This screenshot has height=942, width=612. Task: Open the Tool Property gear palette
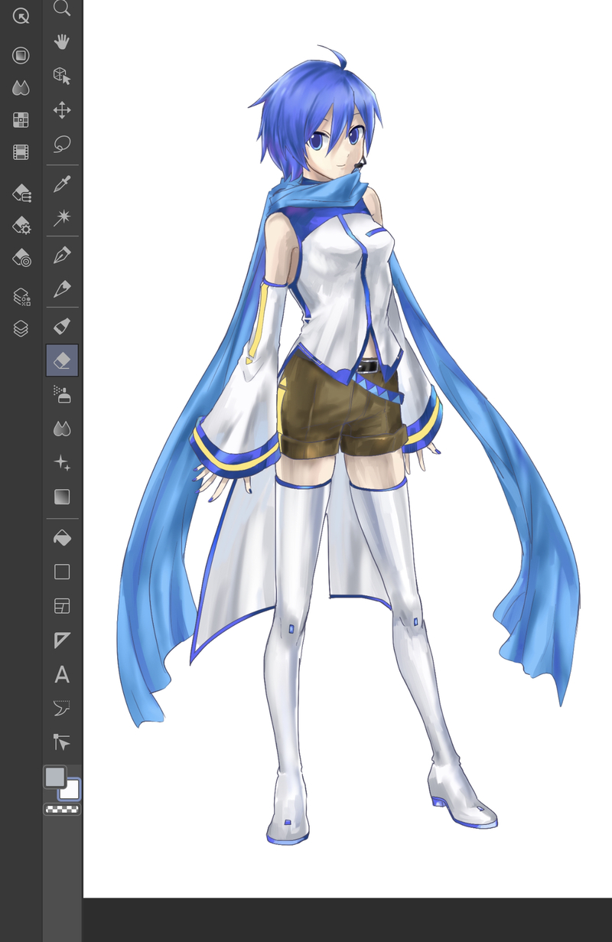[21, 226]
